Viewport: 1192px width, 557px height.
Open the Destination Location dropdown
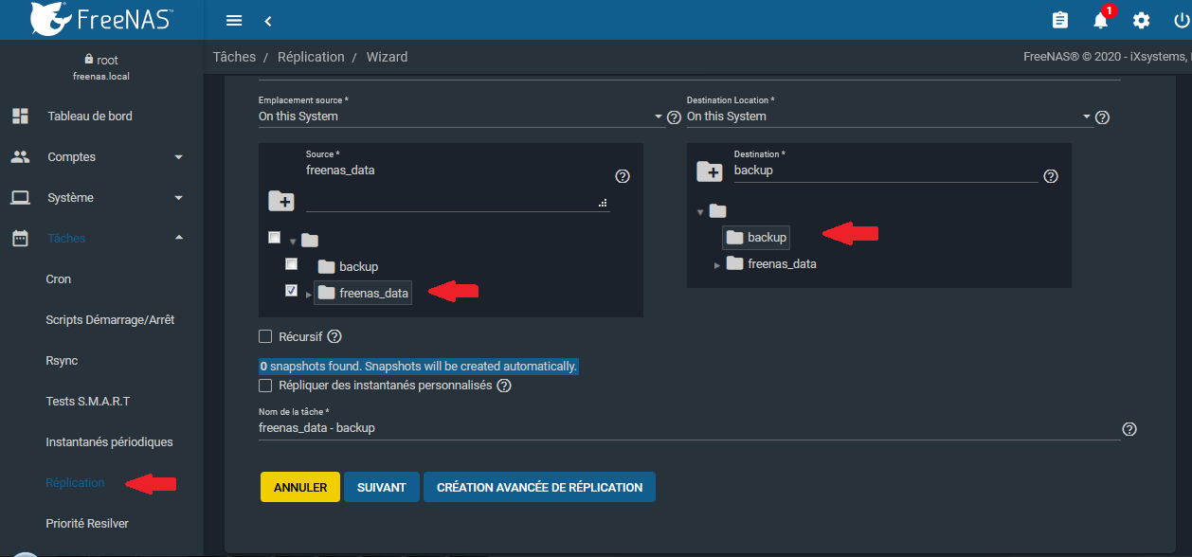(889, 117)
